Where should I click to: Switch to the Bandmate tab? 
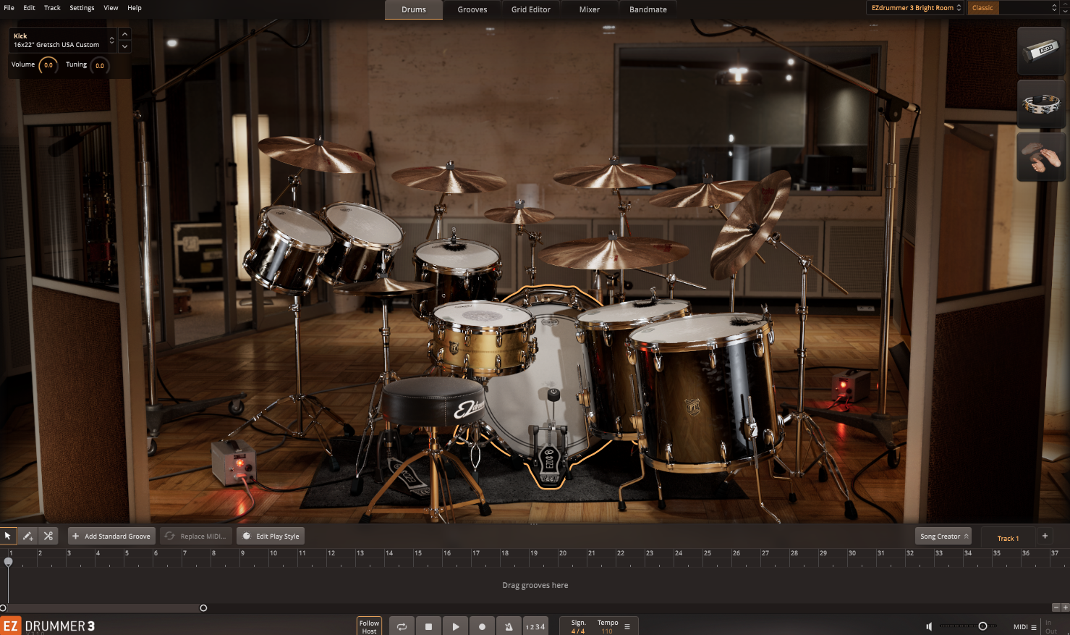click(648, 9)
